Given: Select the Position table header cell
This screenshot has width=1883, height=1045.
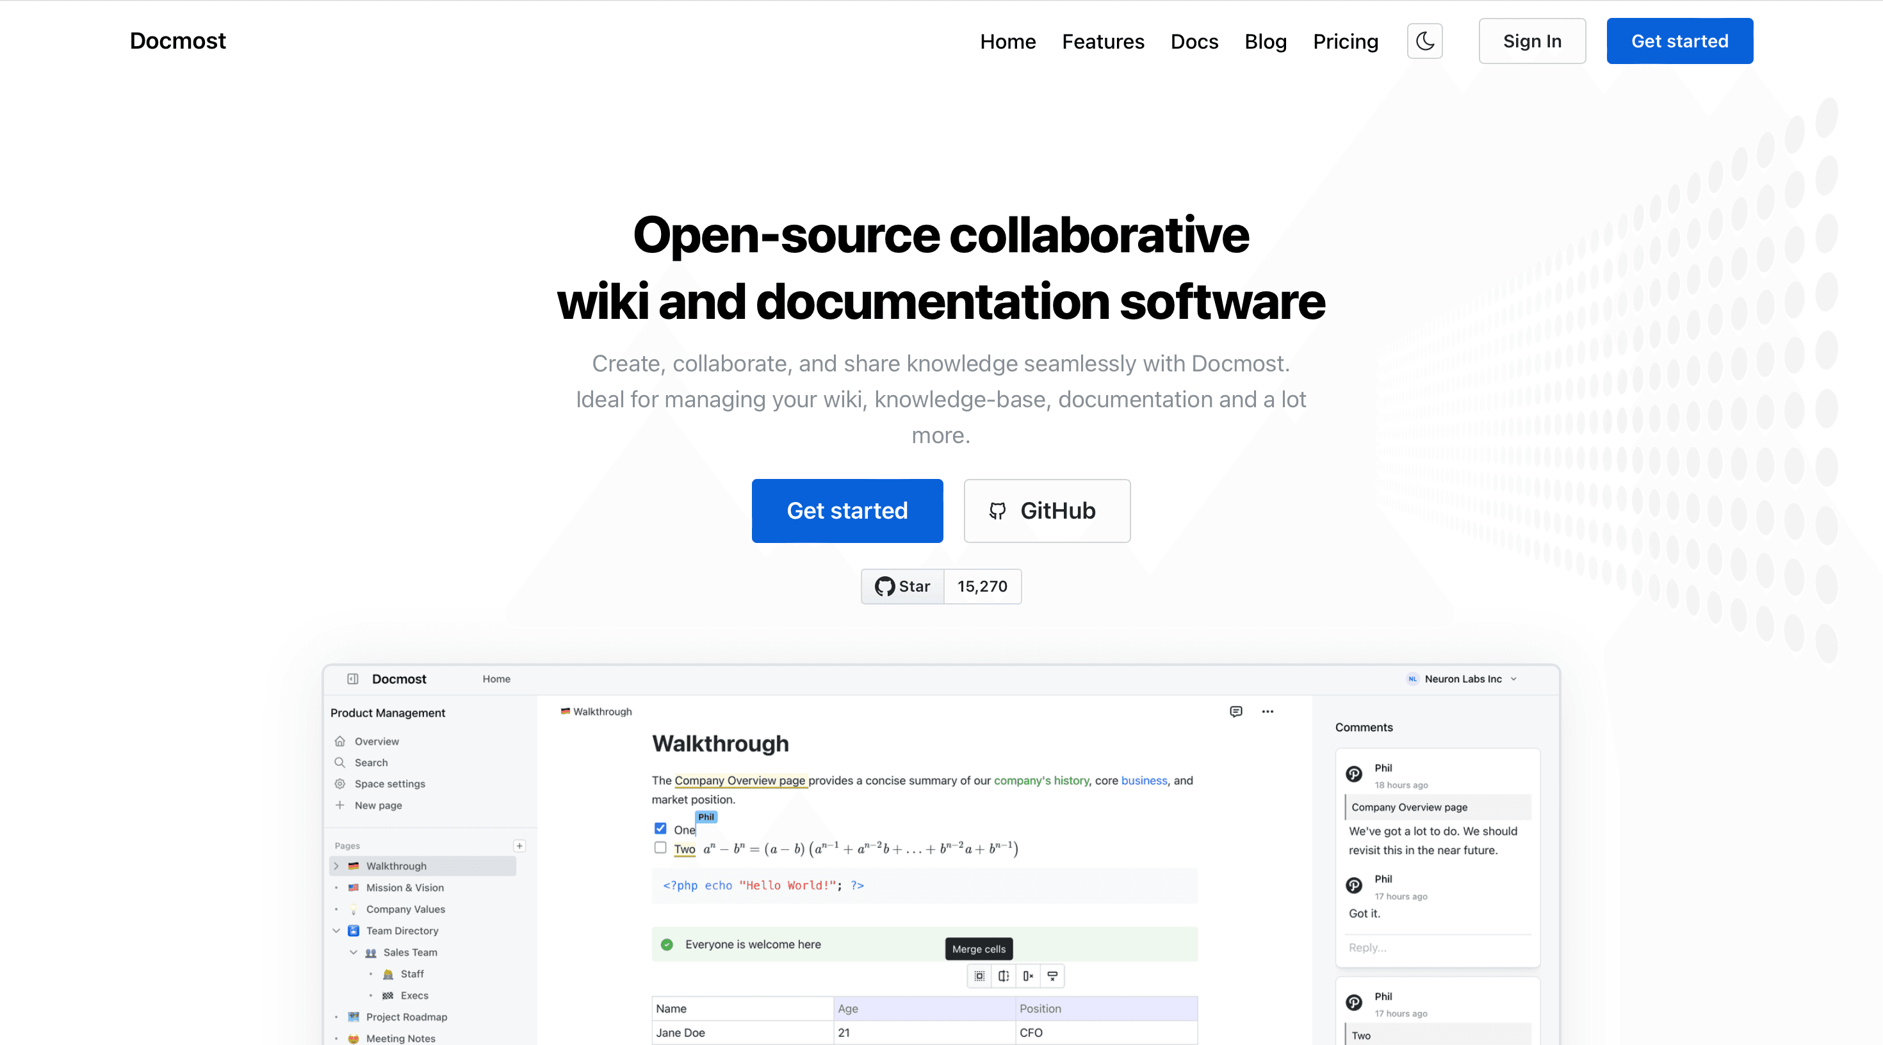Looking at the screenshot, I should click(1106, 1008).
